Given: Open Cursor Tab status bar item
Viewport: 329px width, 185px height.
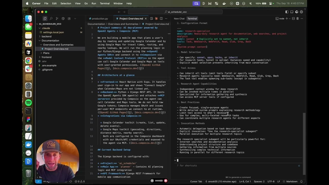Looking at the screenshot, I should pyautogui.click(x=196, y=181).
